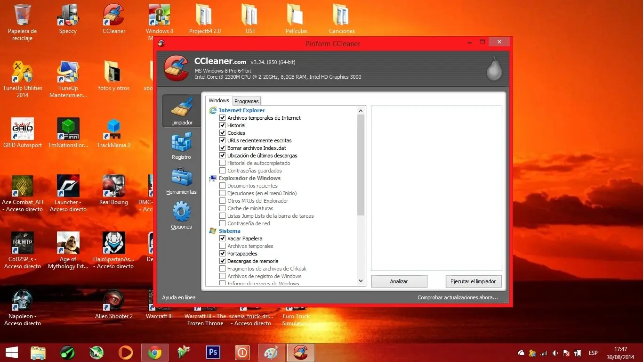
Task: Select the Age of Mythology desktop shortcut
Action: 68,250
